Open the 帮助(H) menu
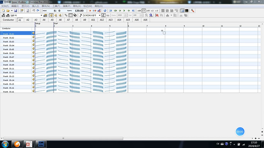 pyautogui.click(x=98, y=6)
